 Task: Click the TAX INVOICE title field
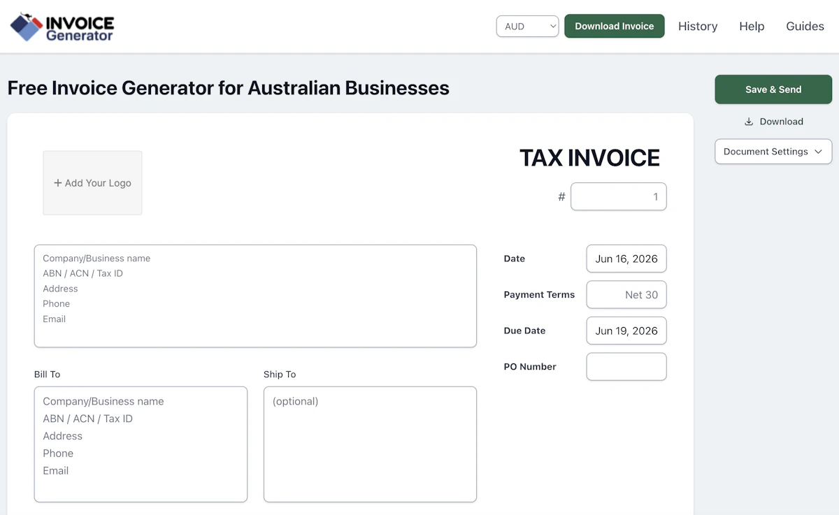(x=589, y=158)
